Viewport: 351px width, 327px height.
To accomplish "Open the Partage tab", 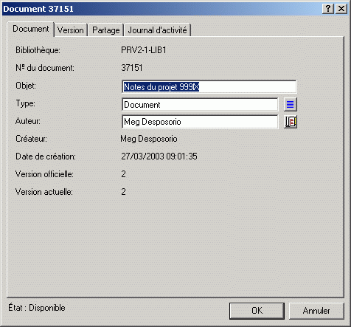I will 106,30.
